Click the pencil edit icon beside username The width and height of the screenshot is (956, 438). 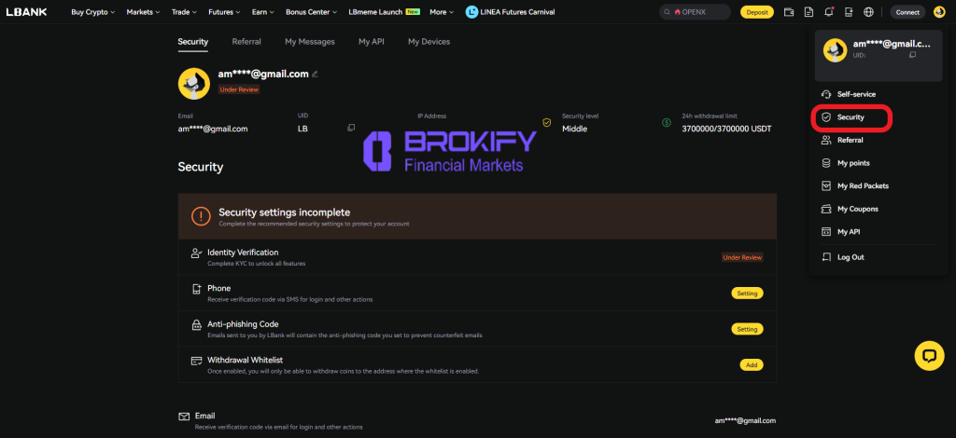coord(316,74)
